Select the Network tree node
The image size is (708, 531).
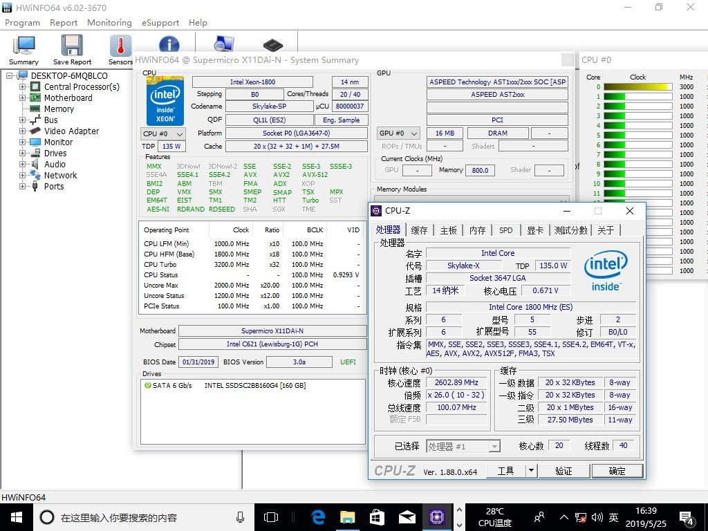pyautogui.click(x=61, y=175)
